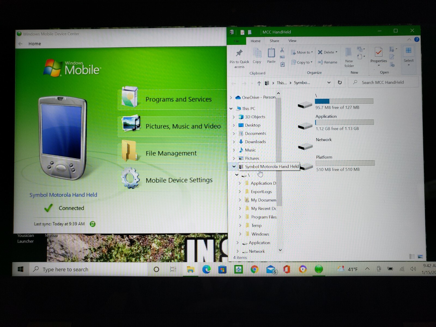This screenshot has height=327, width=436.
Task: Expand Program Files tree node
Action: pos(240,217)
